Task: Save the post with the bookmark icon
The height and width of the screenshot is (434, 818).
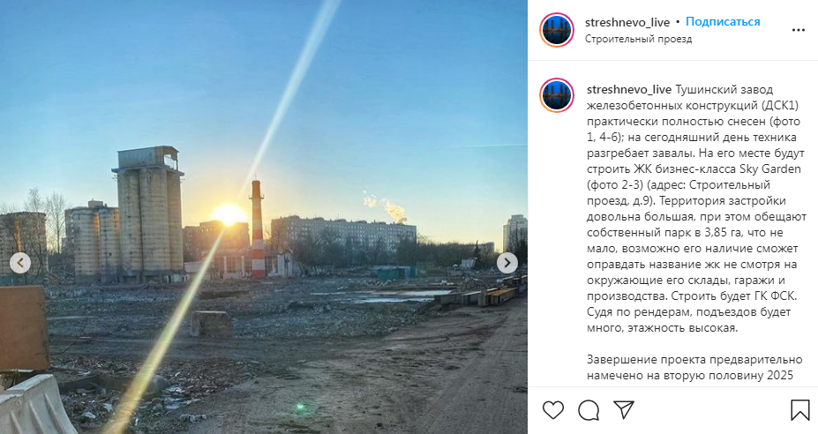Action: tap(799, 410)
